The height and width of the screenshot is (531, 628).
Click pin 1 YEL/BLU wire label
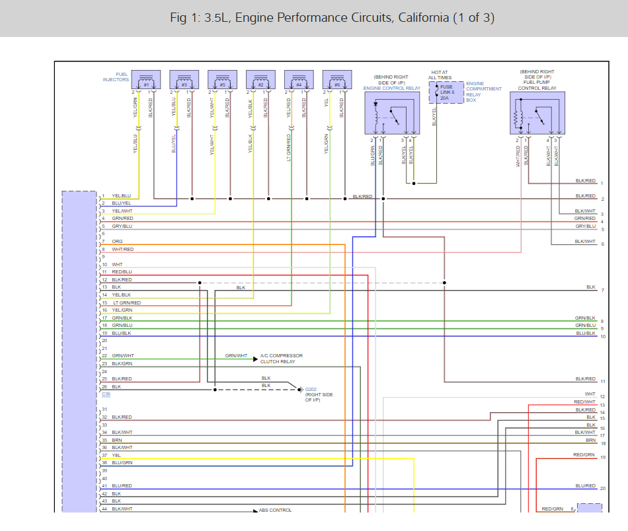(122, 196)
